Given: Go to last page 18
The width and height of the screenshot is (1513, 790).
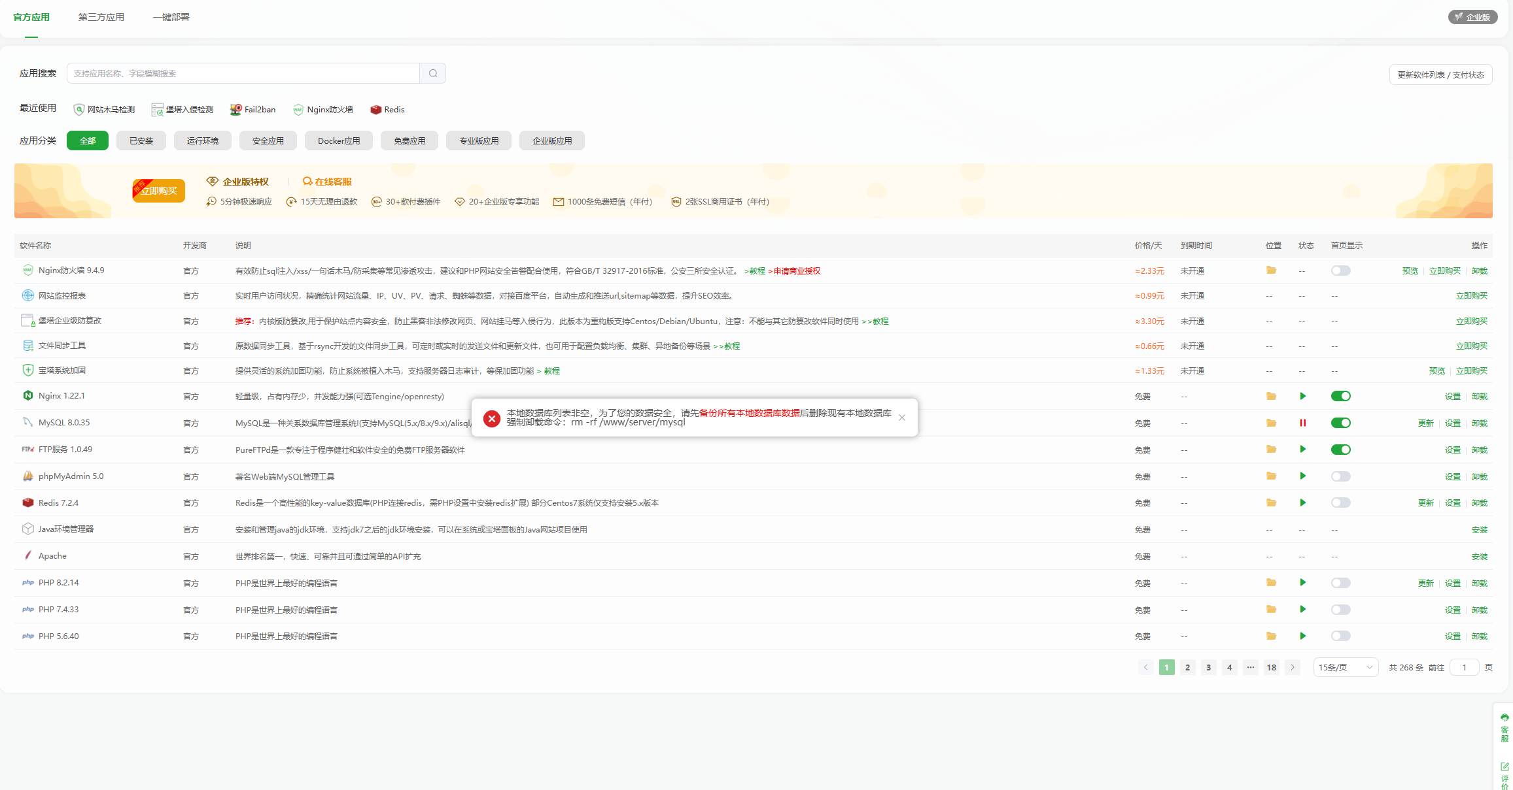Looking at the screenshot, I should coord(1272,667).
